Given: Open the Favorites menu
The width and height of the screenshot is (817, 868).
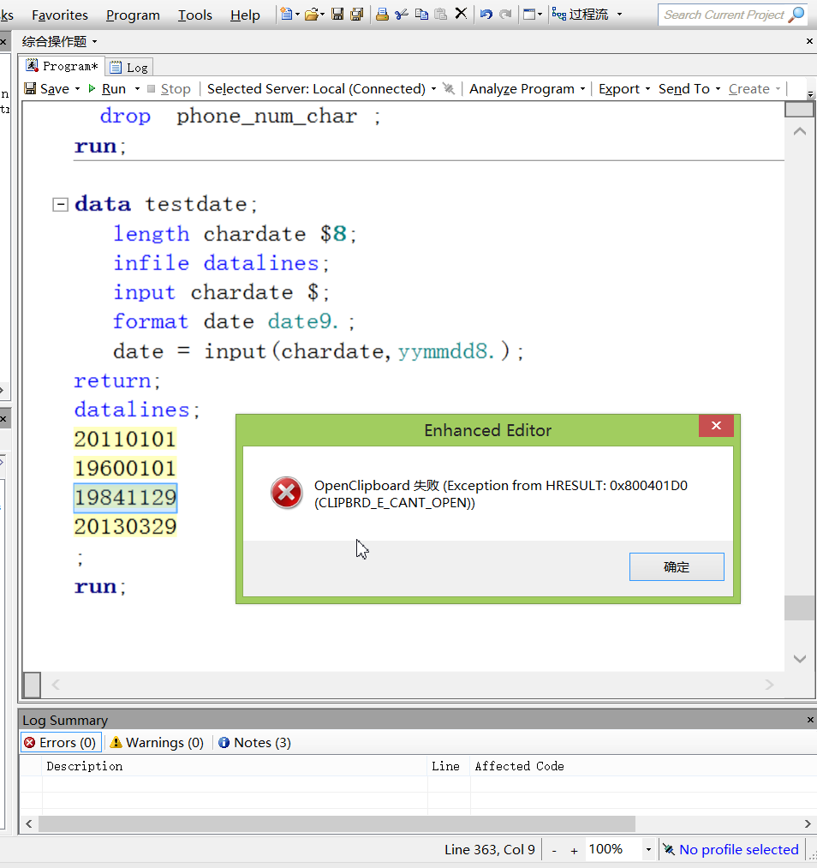Looking at the screenshot, I should click(60, 15).
